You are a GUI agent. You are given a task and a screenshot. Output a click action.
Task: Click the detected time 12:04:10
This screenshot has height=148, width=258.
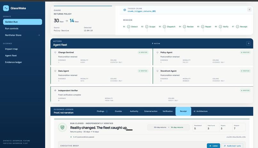(x=88, y=31)
